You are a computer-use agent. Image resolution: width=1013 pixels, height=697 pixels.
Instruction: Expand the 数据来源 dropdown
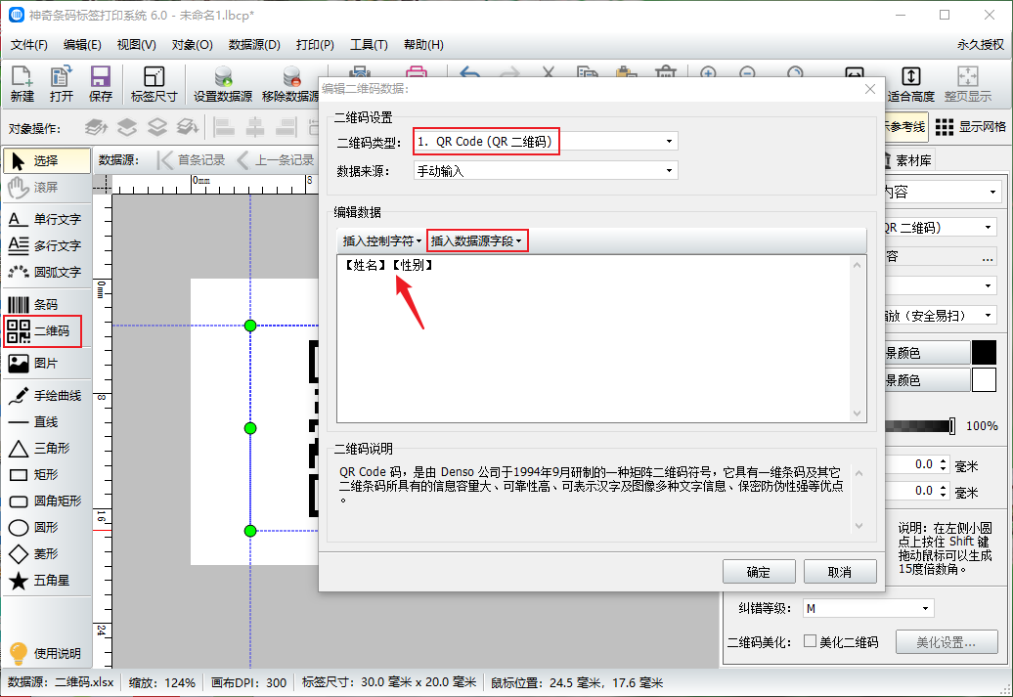545,170
